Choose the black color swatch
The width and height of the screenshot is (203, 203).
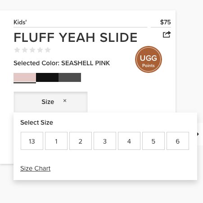click(x=47, y=77)
